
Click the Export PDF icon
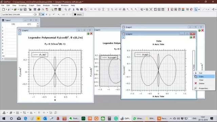coord(47,9)
